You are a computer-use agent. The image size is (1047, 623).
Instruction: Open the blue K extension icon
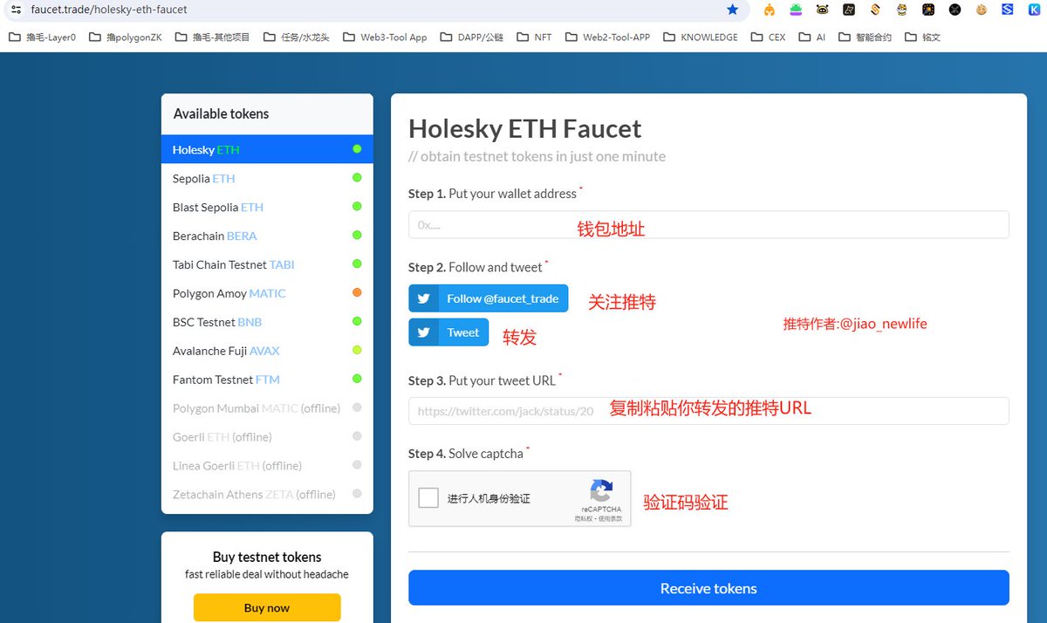pos(1035,10)
